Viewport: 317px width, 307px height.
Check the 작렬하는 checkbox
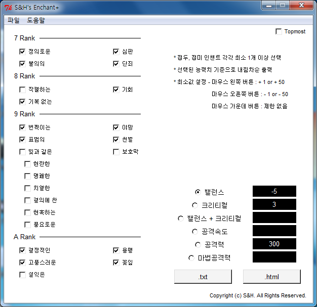coord(22,90)
